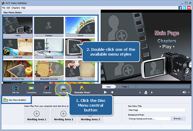
Task: Expand the volume control arrow
Action: pyautogui.click(x=189, y=92)
